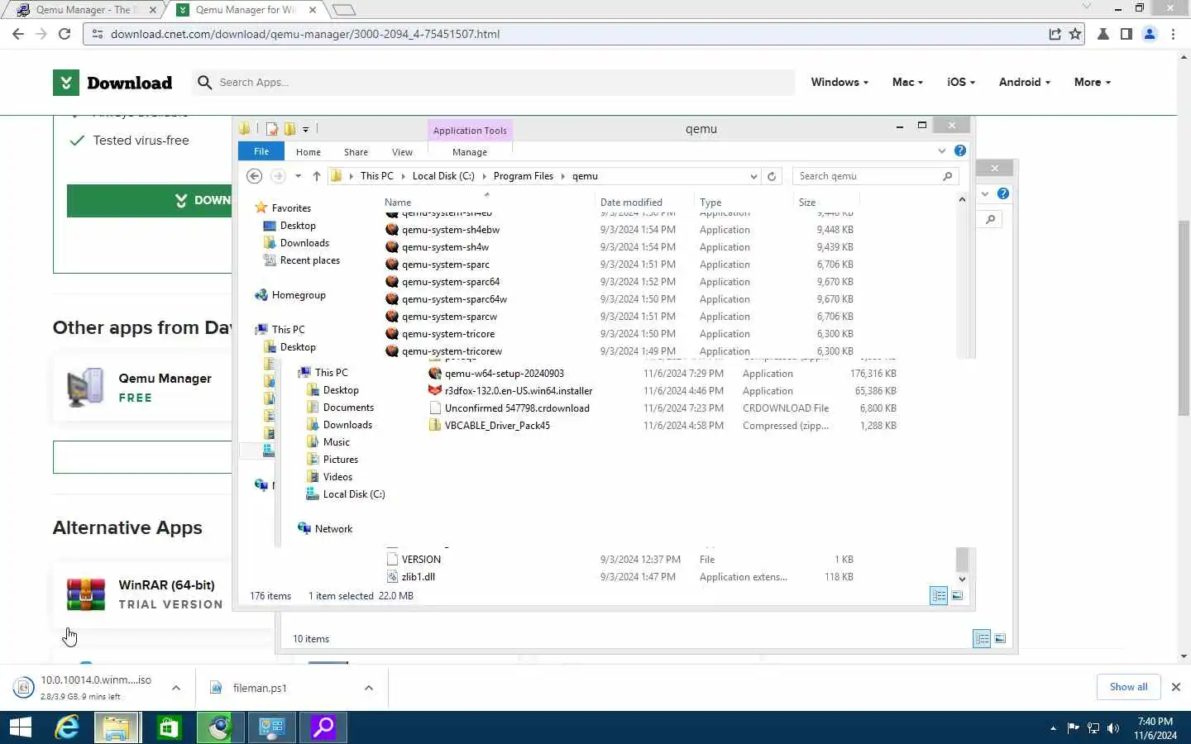Click Local Disk (C:) in breadcrumb path

coord(443,176)
